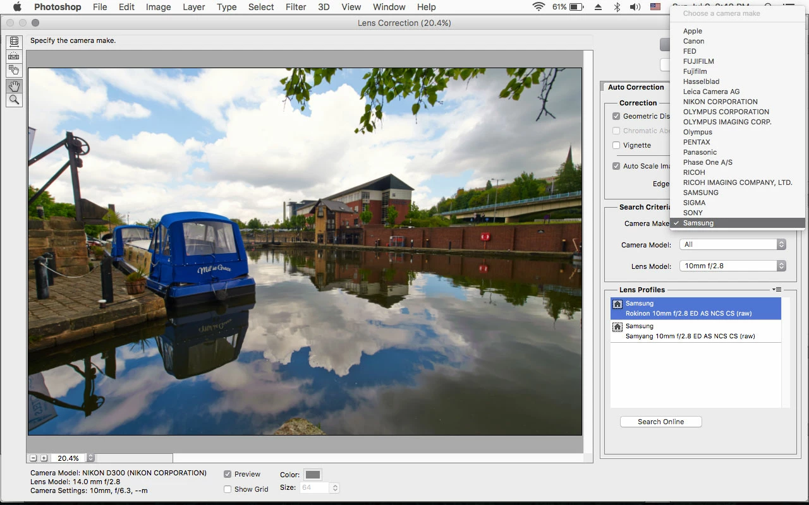Screen dimensions: 809x505
Task: Click the Wi-Fi status icon
Action: coord(538,7)
